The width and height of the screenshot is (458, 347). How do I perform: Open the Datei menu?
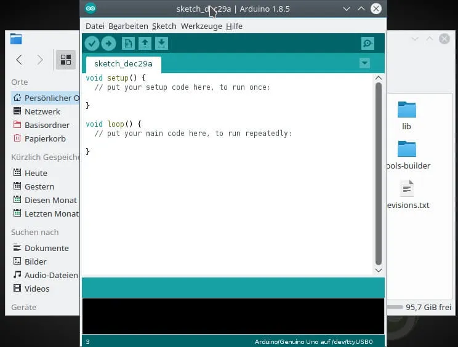coord(95,26)
